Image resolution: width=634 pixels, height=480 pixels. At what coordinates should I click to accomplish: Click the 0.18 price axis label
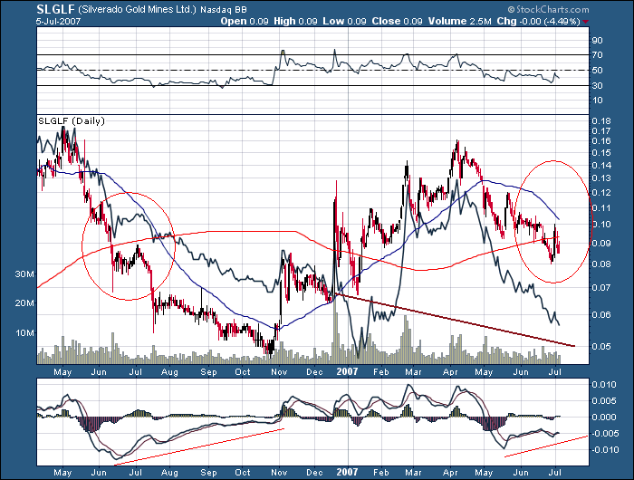click(x=601, y=121)
